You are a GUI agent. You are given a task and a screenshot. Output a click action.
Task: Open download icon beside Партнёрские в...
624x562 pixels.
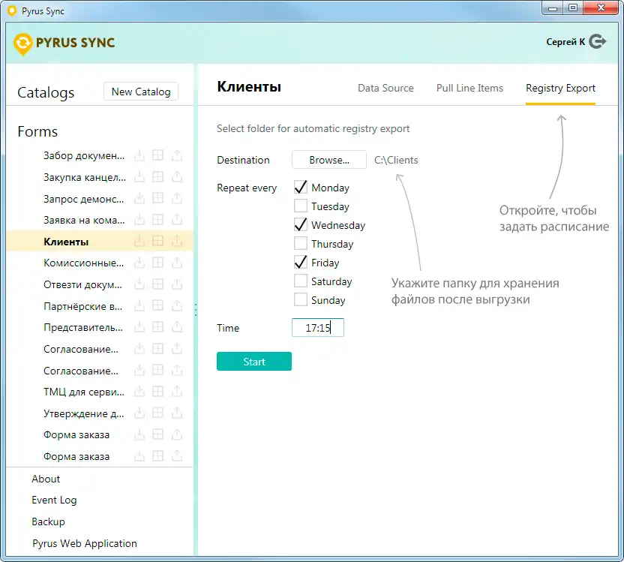(139, 305)
